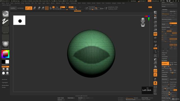Select the white secondary color swatch

click(x=7, y=62)
